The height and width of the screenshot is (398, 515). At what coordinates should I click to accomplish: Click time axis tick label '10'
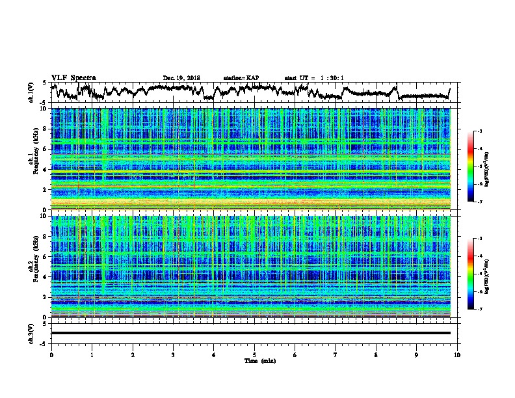point(457,355)
